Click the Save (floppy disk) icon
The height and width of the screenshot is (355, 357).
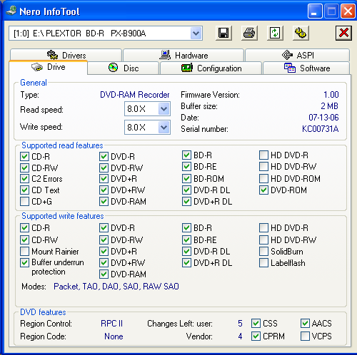[223, 33]
